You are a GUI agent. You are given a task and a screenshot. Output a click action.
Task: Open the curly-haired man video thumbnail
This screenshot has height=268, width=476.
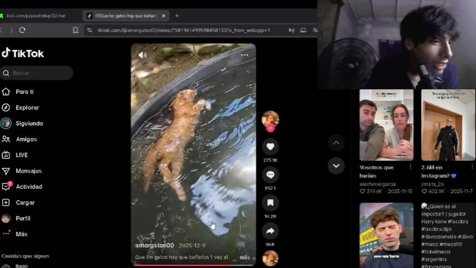coord(386,235)
